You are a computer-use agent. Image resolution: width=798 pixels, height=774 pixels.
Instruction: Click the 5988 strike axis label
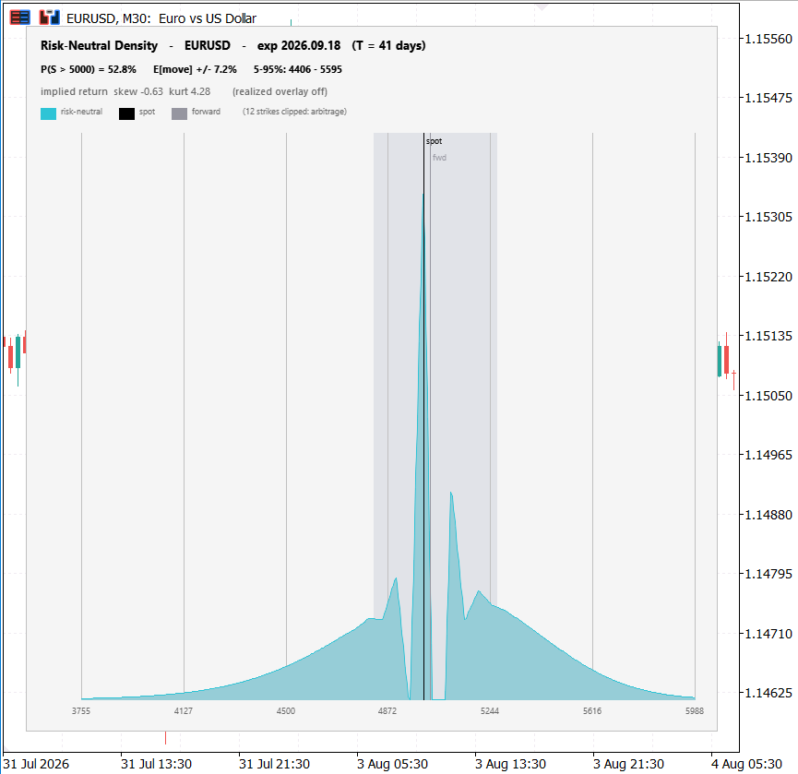[695, 711]
